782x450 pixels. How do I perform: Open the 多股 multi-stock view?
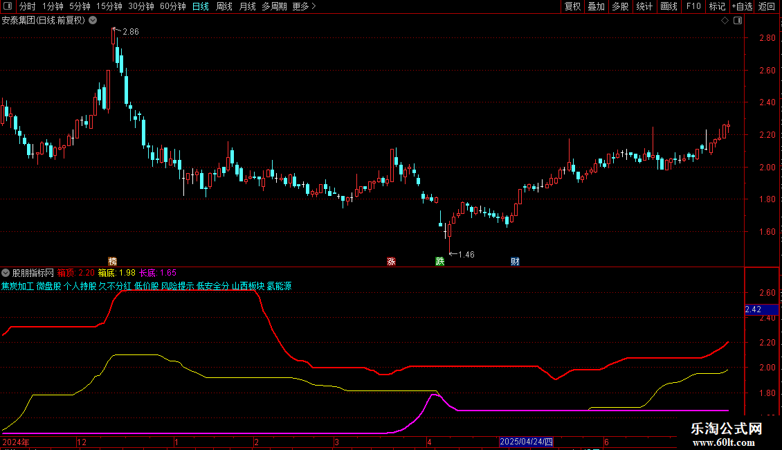pos(620,6)
